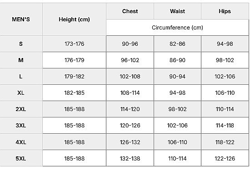Image resolution: width=250 pixels, height=170 pixels.
Task: Click the 118-122 hips cell
Action: tap(225, 142)
